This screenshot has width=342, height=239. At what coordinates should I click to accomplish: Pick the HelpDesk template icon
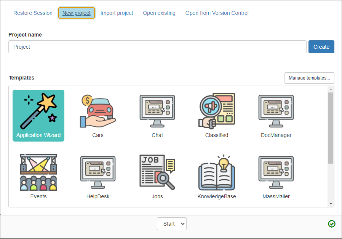tap(98, 172)
